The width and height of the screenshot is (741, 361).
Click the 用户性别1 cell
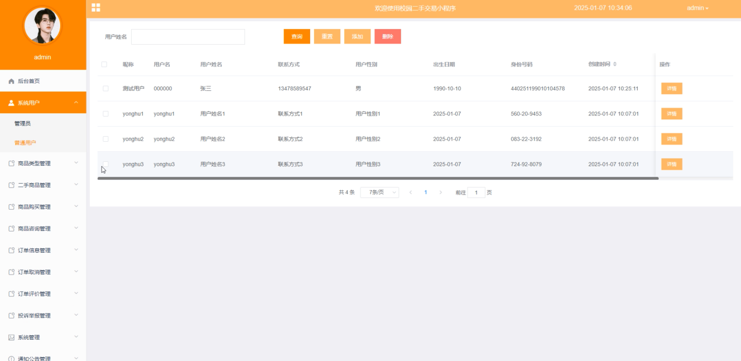click(x=368, y=114)
